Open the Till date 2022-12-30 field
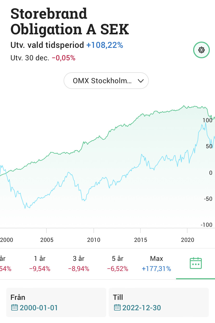 [159, 302]
